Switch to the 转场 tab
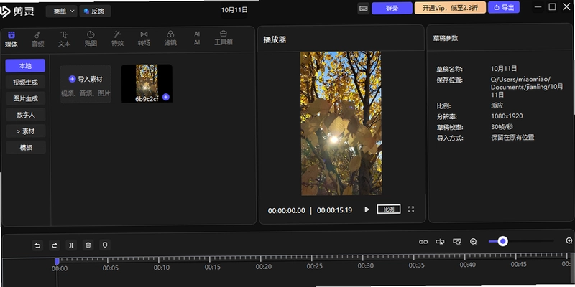Image resolution: width=575 pixels, height=287 pixels. tap(144, 39)
